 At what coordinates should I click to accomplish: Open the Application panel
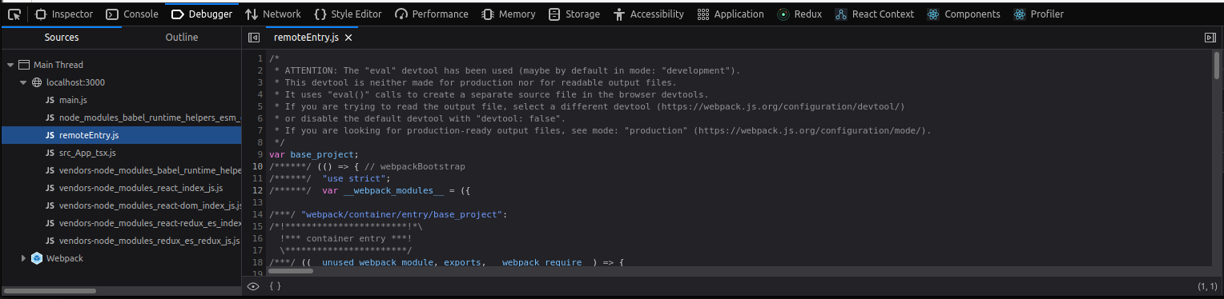(730, 14)
